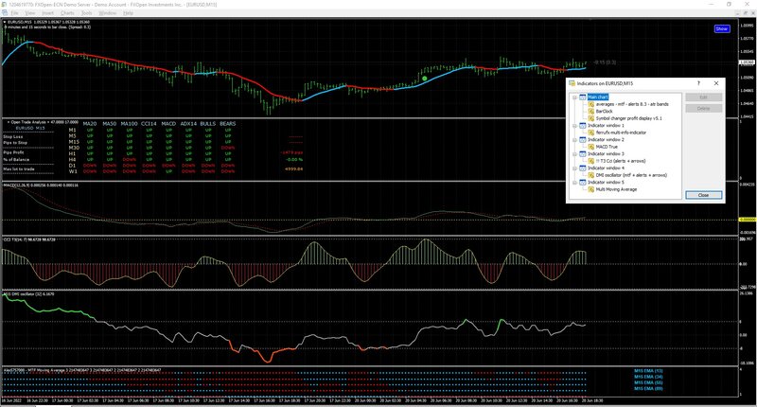Click the chart document icon left of File menu
Screen dimensions: 757x407
[x=5, y=13]
